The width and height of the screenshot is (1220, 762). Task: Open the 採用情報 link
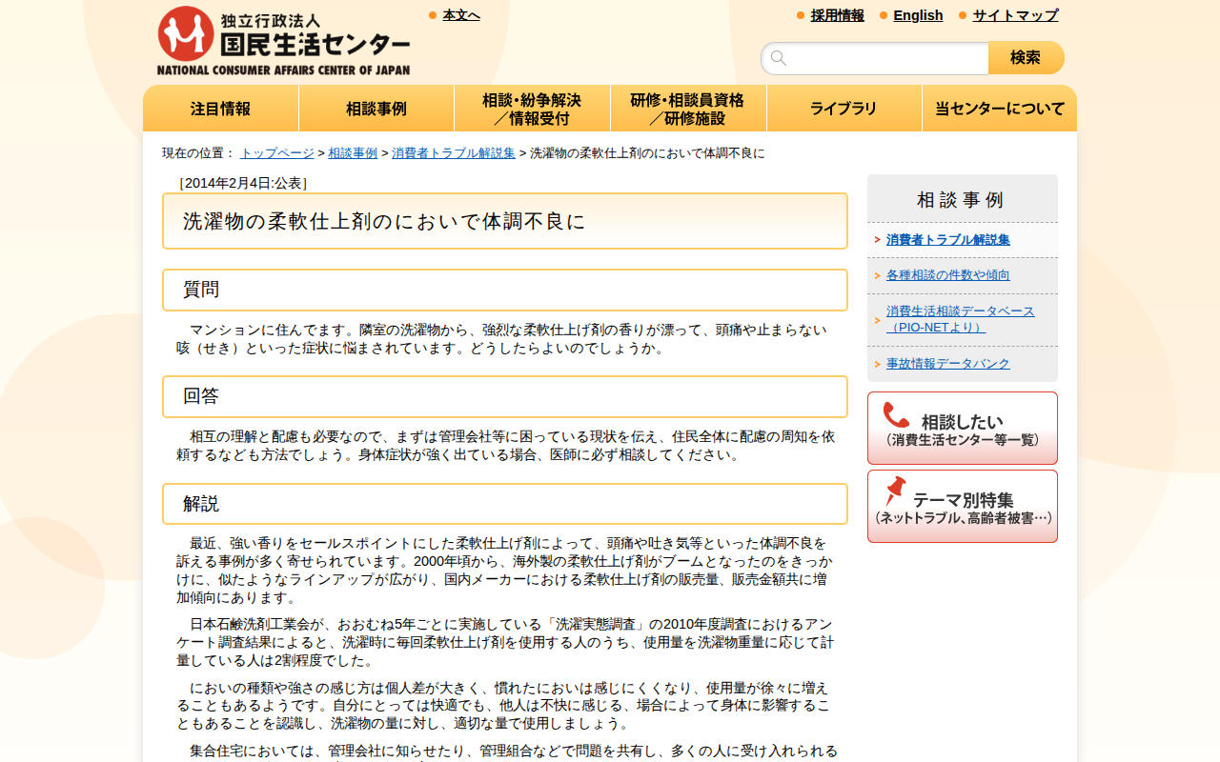(x=838, y=15)
